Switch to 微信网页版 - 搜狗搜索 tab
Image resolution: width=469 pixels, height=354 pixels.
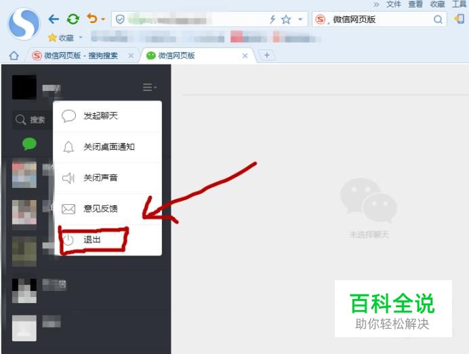point(81,56)
